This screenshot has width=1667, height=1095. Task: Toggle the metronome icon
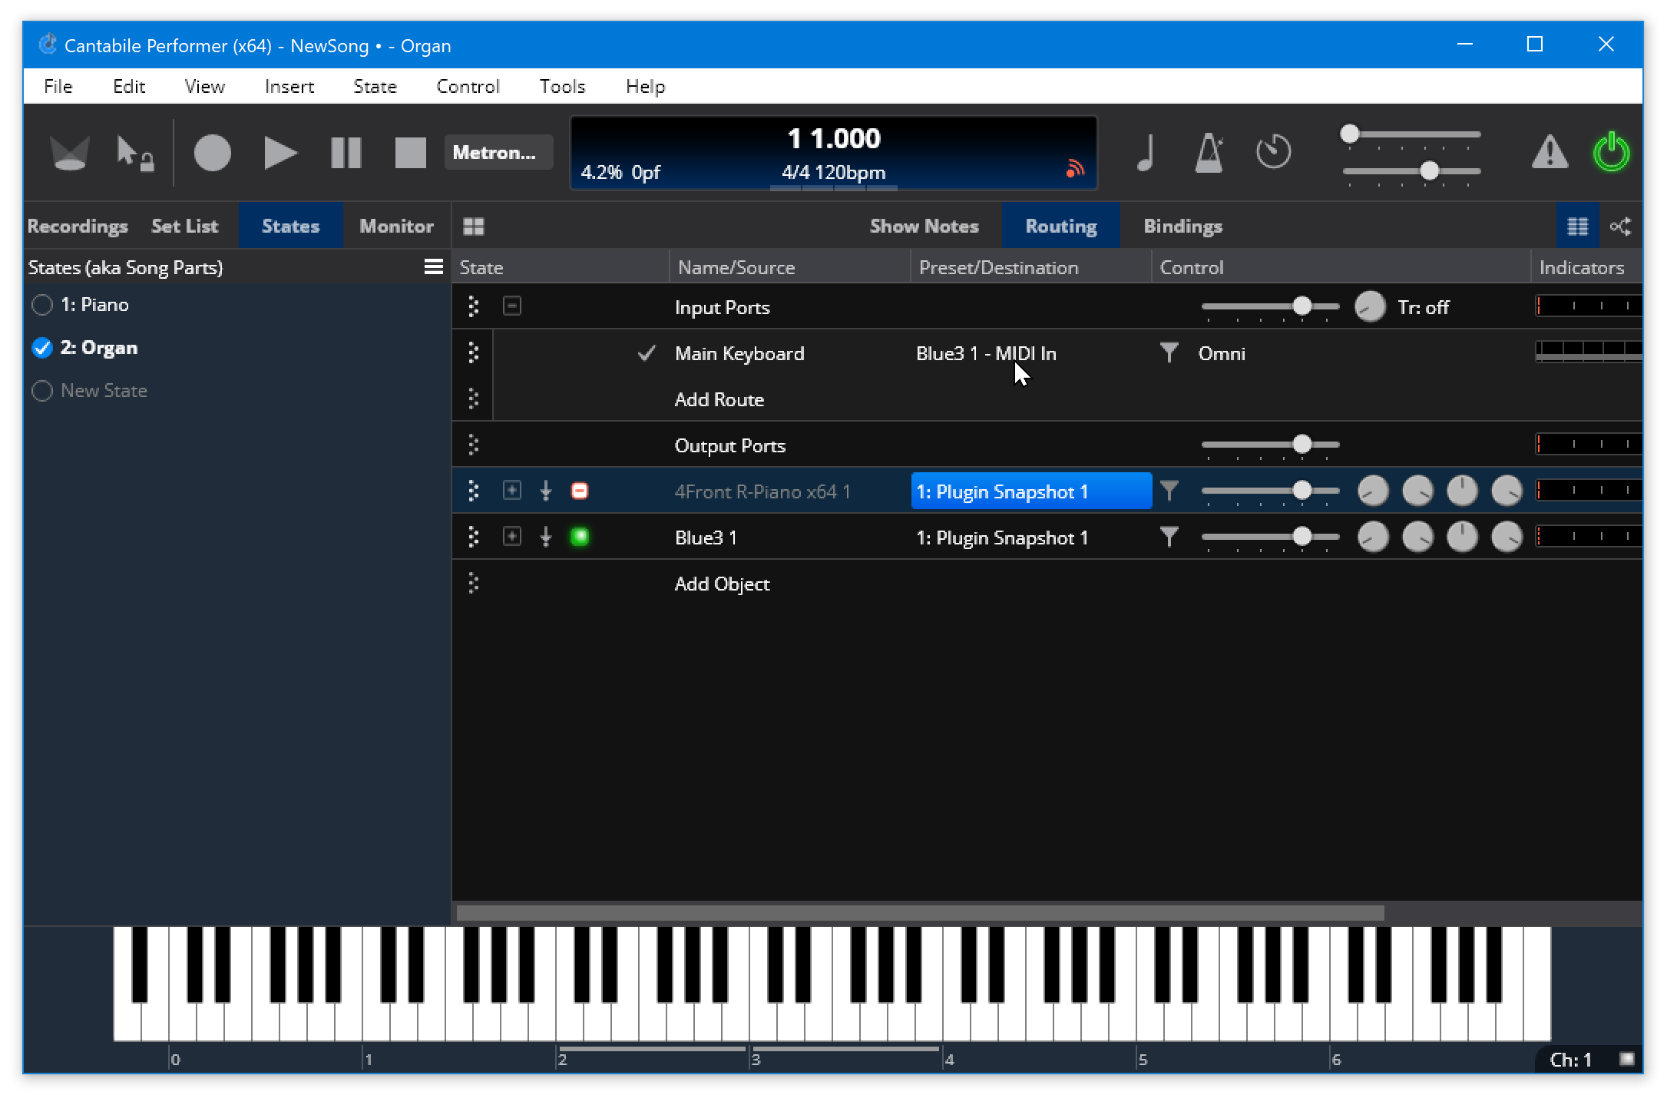pyautogui.click(x=1209, y=152)
